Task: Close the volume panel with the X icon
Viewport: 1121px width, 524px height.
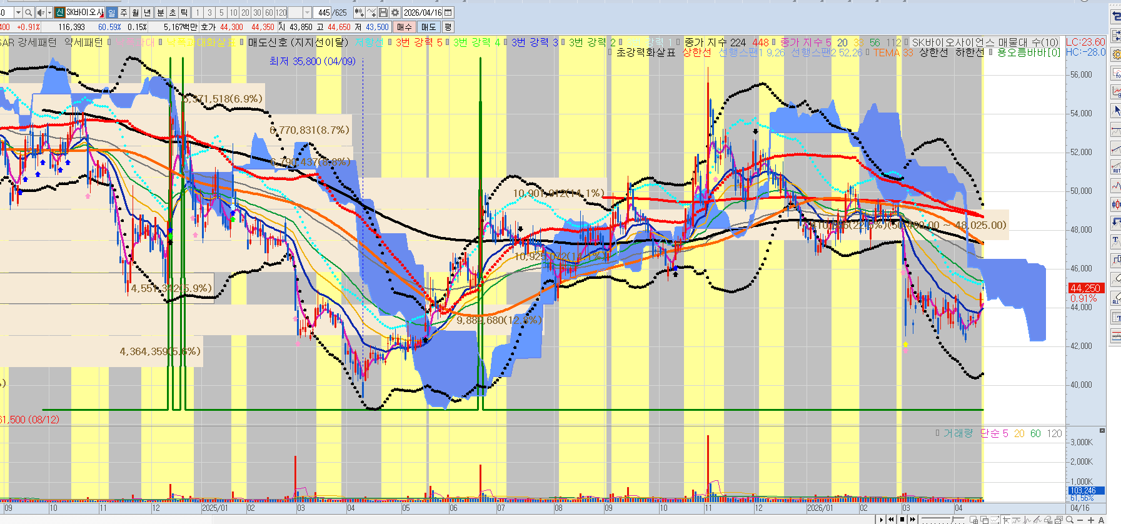Action: pyautogui.click(x=1102, y=431)
